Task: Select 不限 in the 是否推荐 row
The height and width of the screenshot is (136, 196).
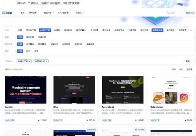Action: [20, 44]
